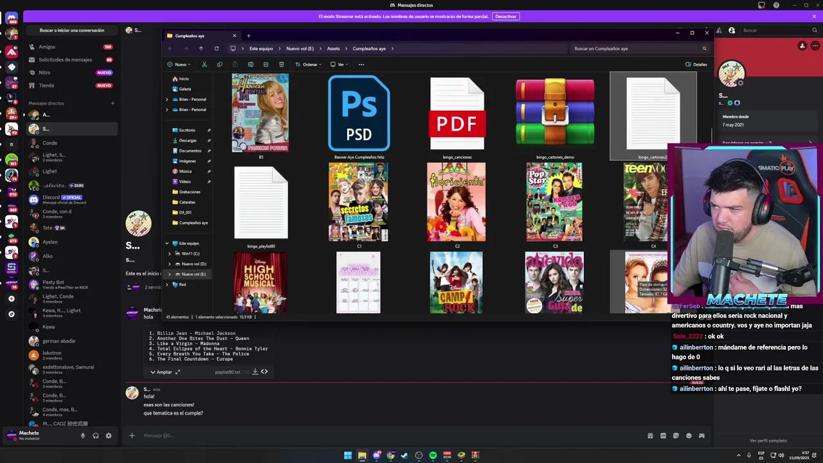Screen dimensions: 823x463
Task: Click Desactivar streamer mode button
Action: click(505, 16)
